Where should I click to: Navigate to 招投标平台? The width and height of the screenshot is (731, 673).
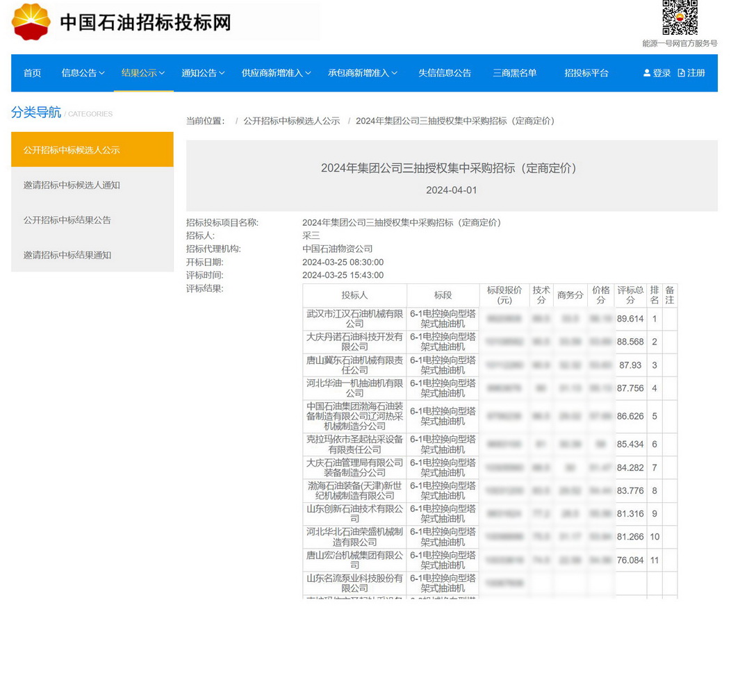tap(586, 73)
